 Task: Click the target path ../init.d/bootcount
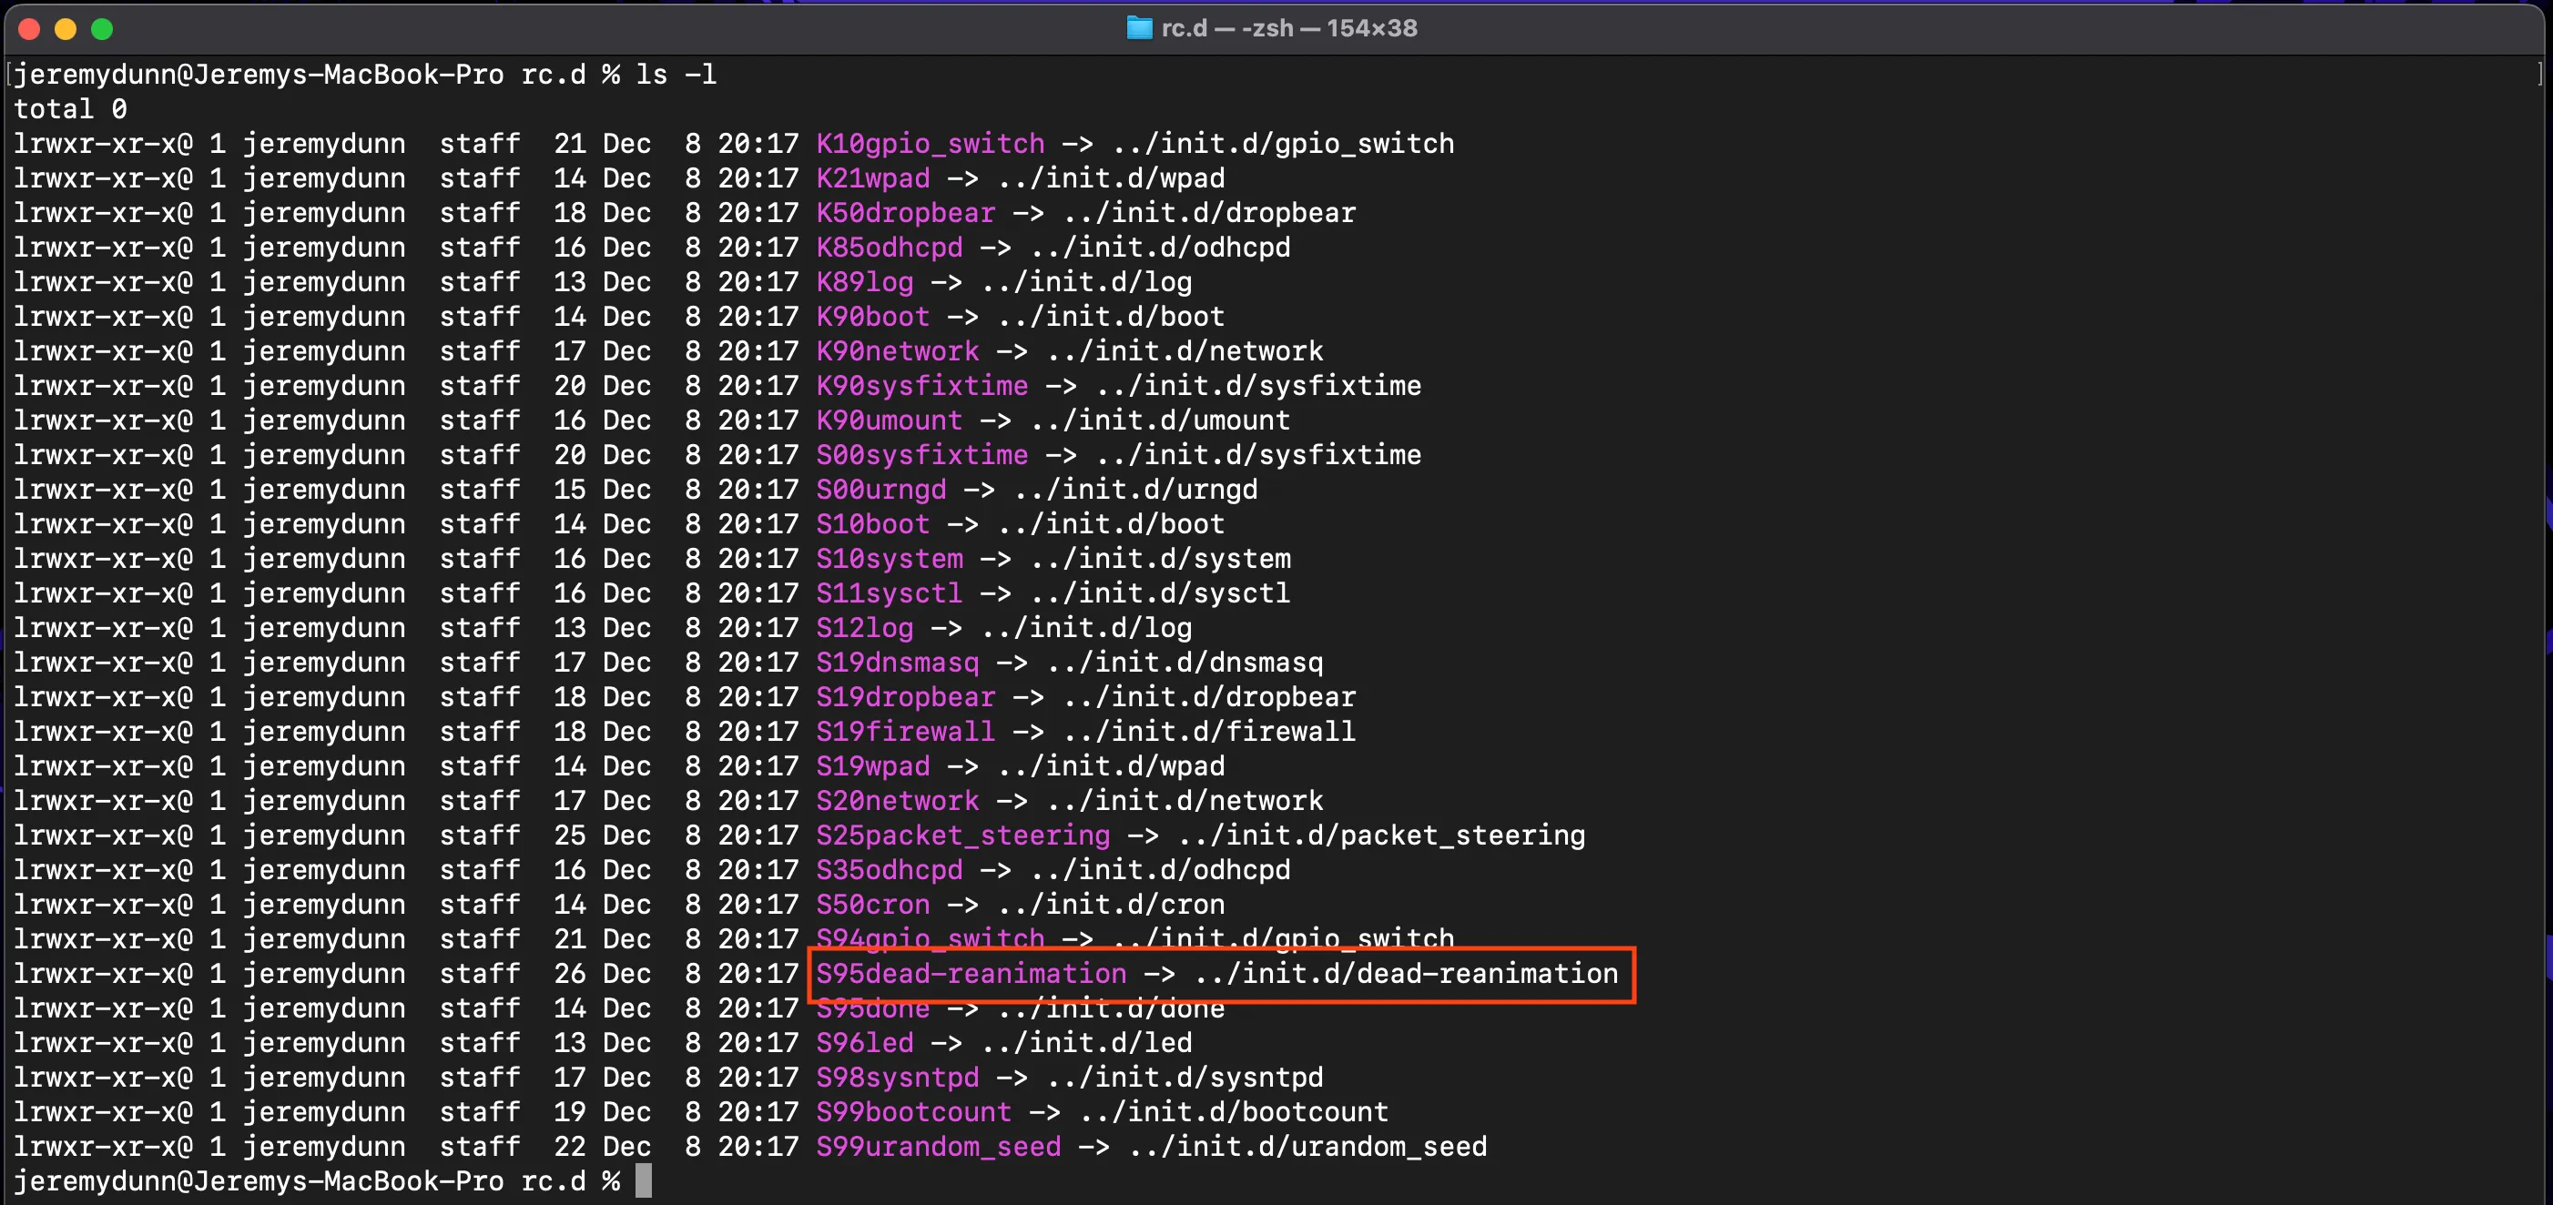1234,1113
